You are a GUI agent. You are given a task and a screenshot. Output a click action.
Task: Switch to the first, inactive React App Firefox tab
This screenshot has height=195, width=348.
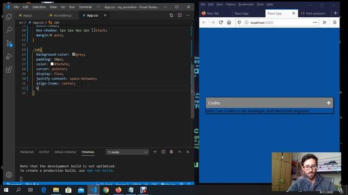[241, 13]
